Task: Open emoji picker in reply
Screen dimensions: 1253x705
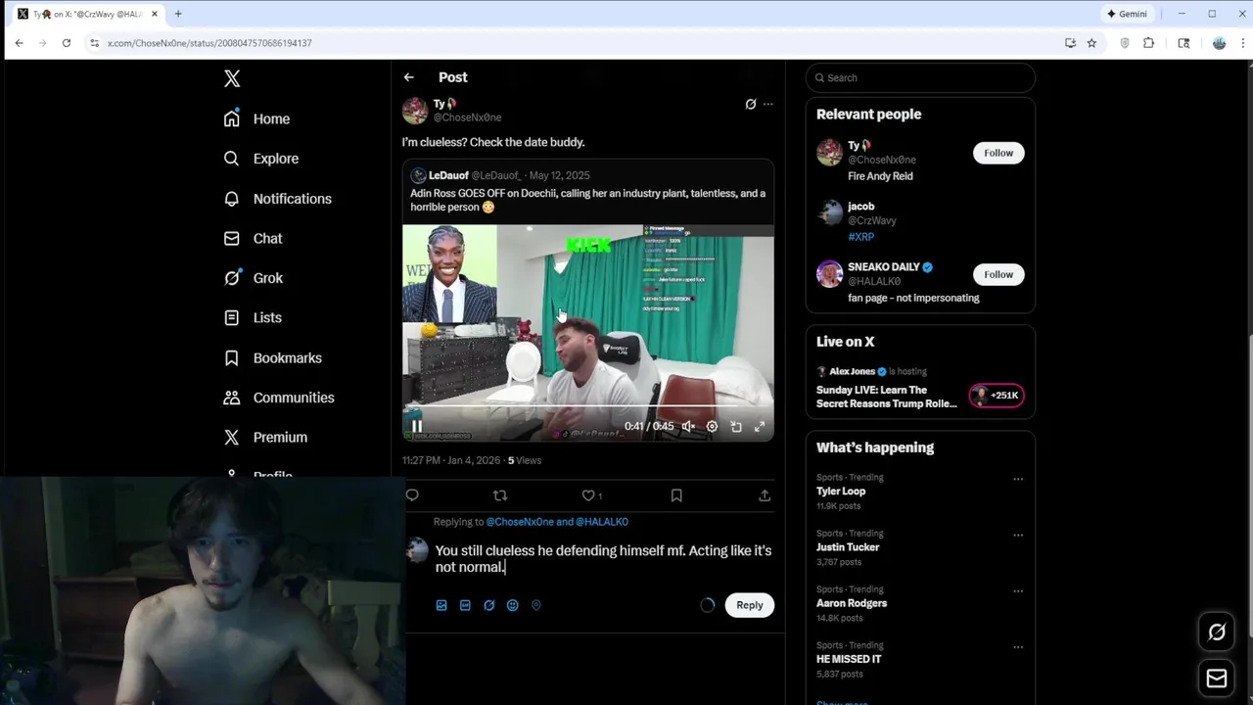Action: 513,605
